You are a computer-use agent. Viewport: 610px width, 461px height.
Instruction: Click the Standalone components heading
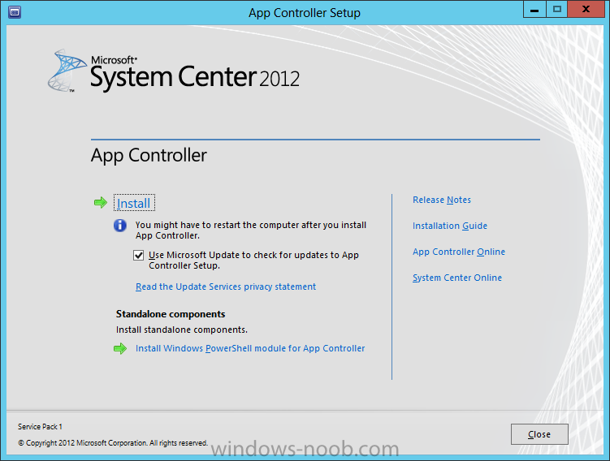tap(171, 314)
